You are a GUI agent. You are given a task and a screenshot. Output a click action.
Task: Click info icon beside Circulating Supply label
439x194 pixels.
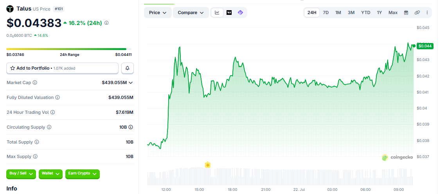49,127
